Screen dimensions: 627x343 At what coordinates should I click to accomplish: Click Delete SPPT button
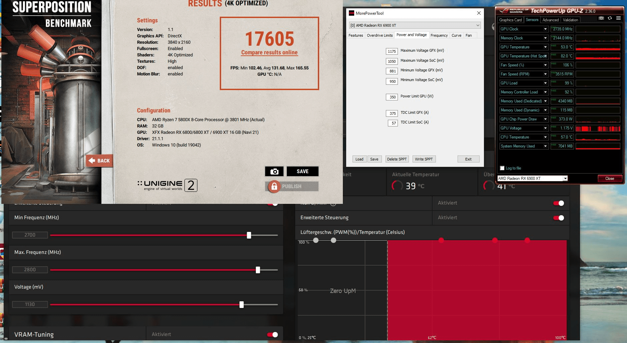397,159
